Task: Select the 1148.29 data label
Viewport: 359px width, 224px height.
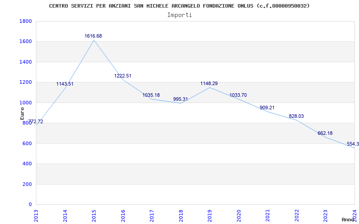Action: [x=209, y=84]
